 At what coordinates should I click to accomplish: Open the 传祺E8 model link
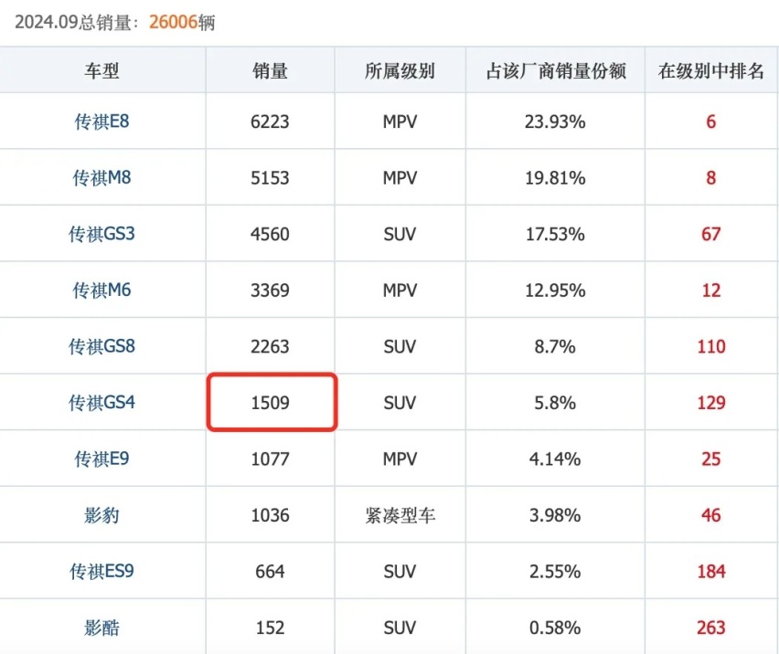point(101,121)
